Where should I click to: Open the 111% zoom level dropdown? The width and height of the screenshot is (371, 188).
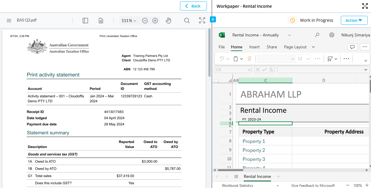tap(129, 21)
